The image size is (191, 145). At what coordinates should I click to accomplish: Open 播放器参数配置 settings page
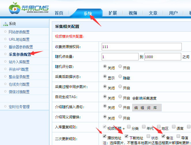21,47
